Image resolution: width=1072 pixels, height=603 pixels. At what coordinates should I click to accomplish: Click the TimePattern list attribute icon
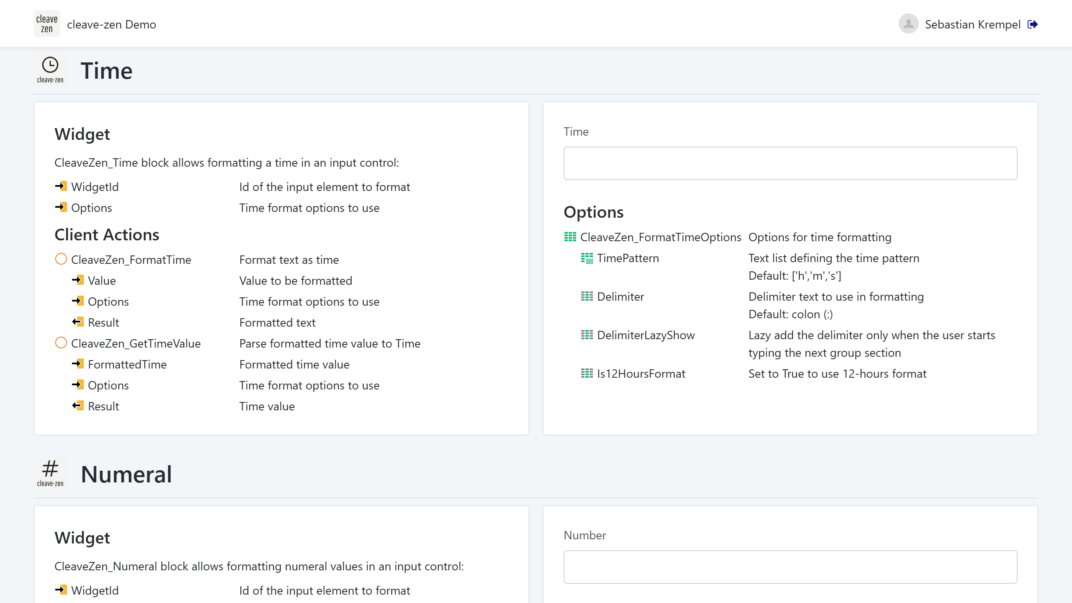(x=587, y=258)
